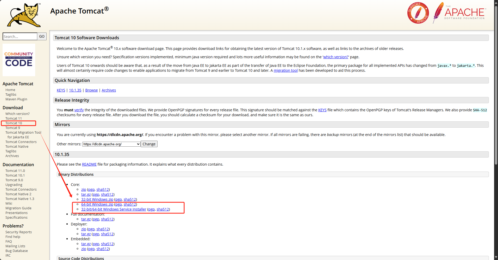Download the 32-bit/64-bit Windows Service Installer
498x260 pixels.
coord(114,209)
